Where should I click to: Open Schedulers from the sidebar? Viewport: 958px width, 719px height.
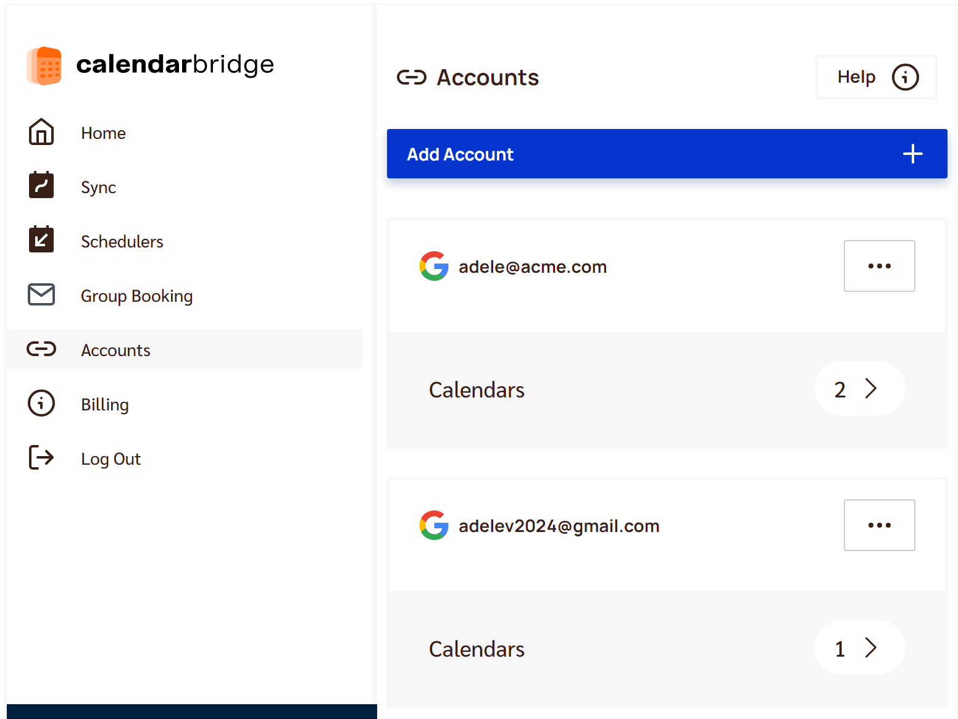point(122,241)
